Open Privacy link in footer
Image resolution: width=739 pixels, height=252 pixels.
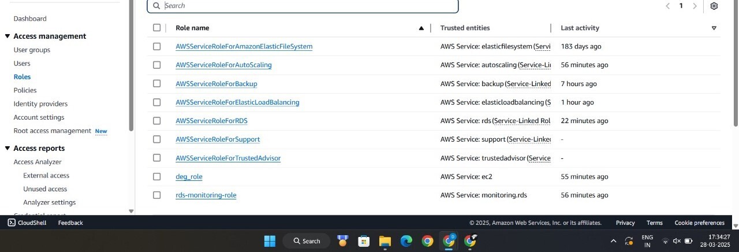coord(625,223)
